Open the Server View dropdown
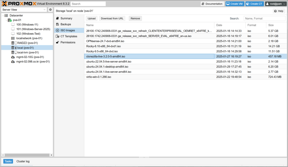 [24, 10]
